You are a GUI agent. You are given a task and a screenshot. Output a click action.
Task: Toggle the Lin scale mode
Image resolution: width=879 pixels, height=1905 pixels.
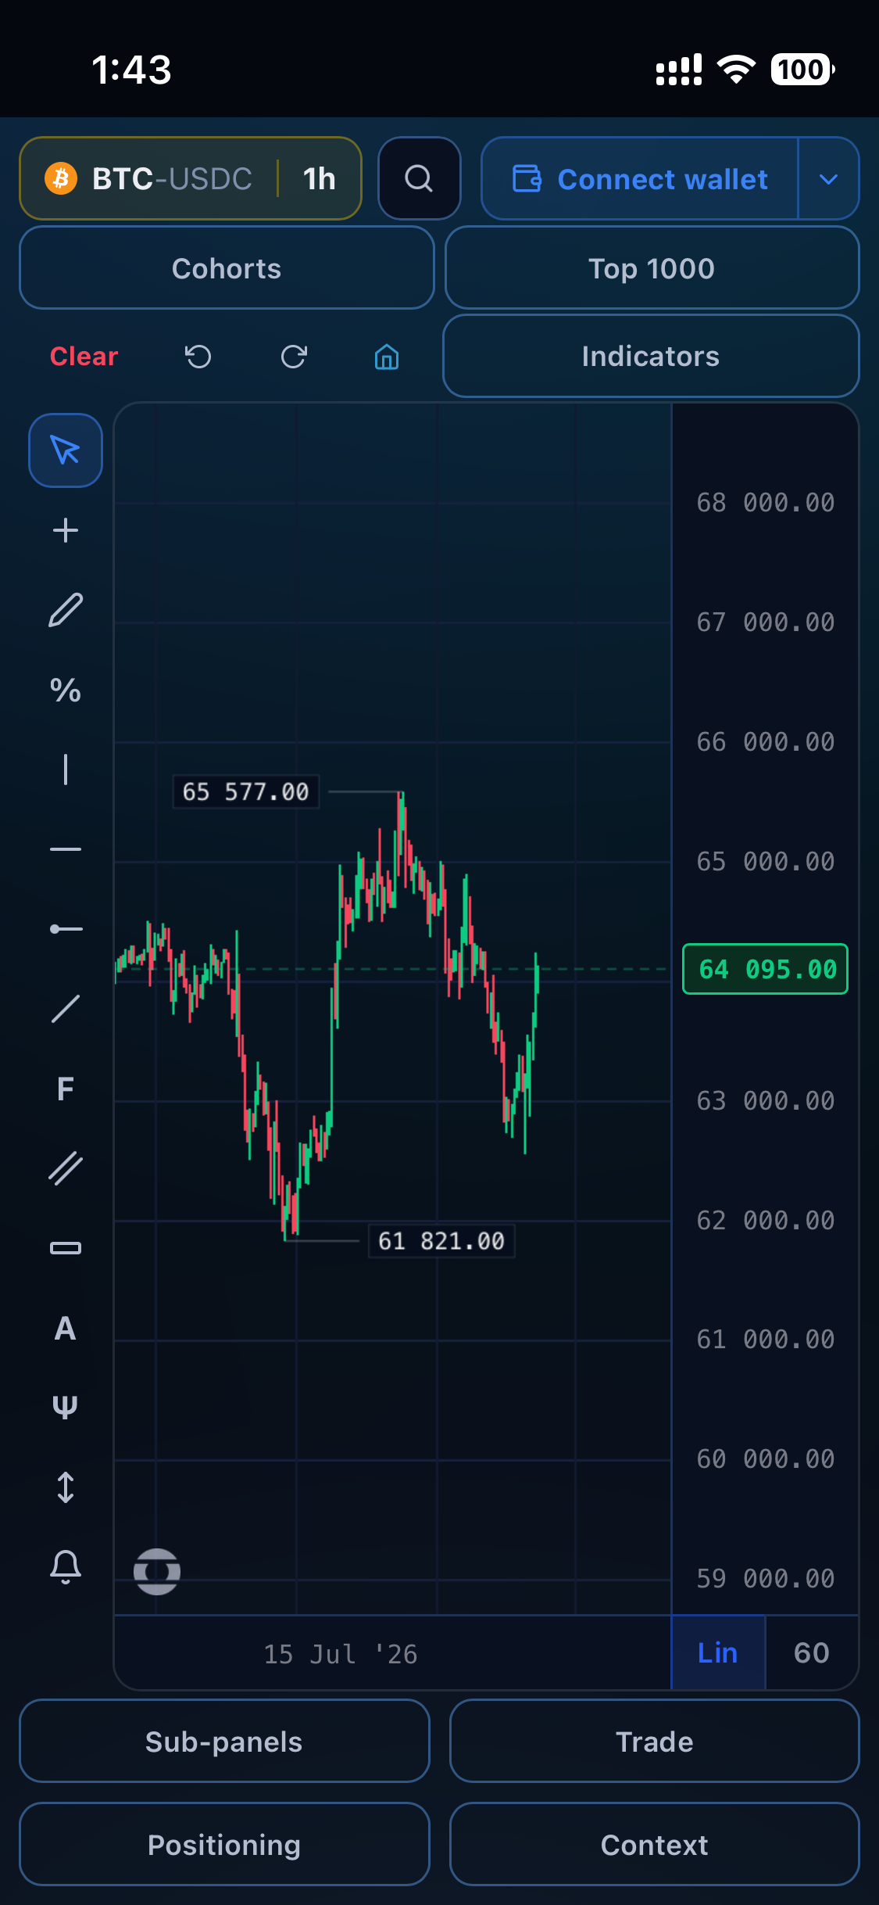coord(718,1652)
